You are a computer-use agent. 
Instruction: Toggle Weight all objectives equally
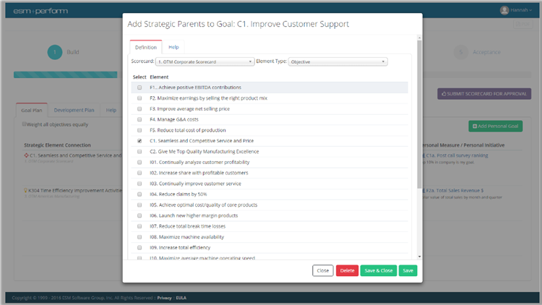(x=24, y=124)
